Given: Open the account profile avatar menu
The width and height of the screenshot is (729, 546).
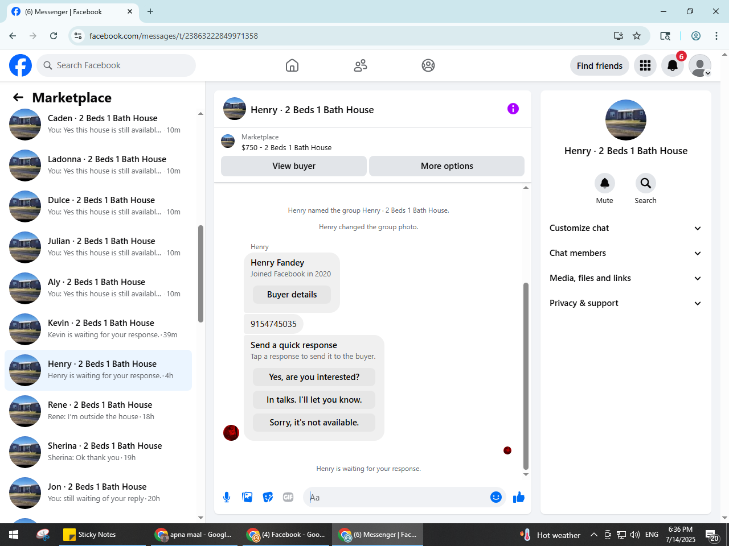Looking at the screenshot, I should (x=700, y=65).
